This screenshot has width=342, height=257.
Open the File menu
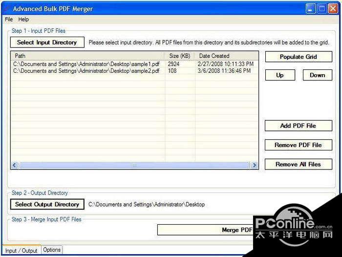pyautogui.click(x=9, y=20)
